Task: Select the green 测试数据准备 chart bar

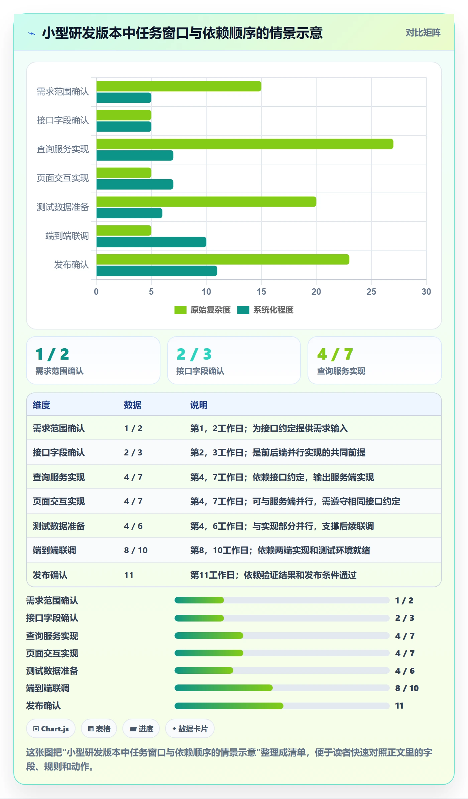Action: coord(206,202)
